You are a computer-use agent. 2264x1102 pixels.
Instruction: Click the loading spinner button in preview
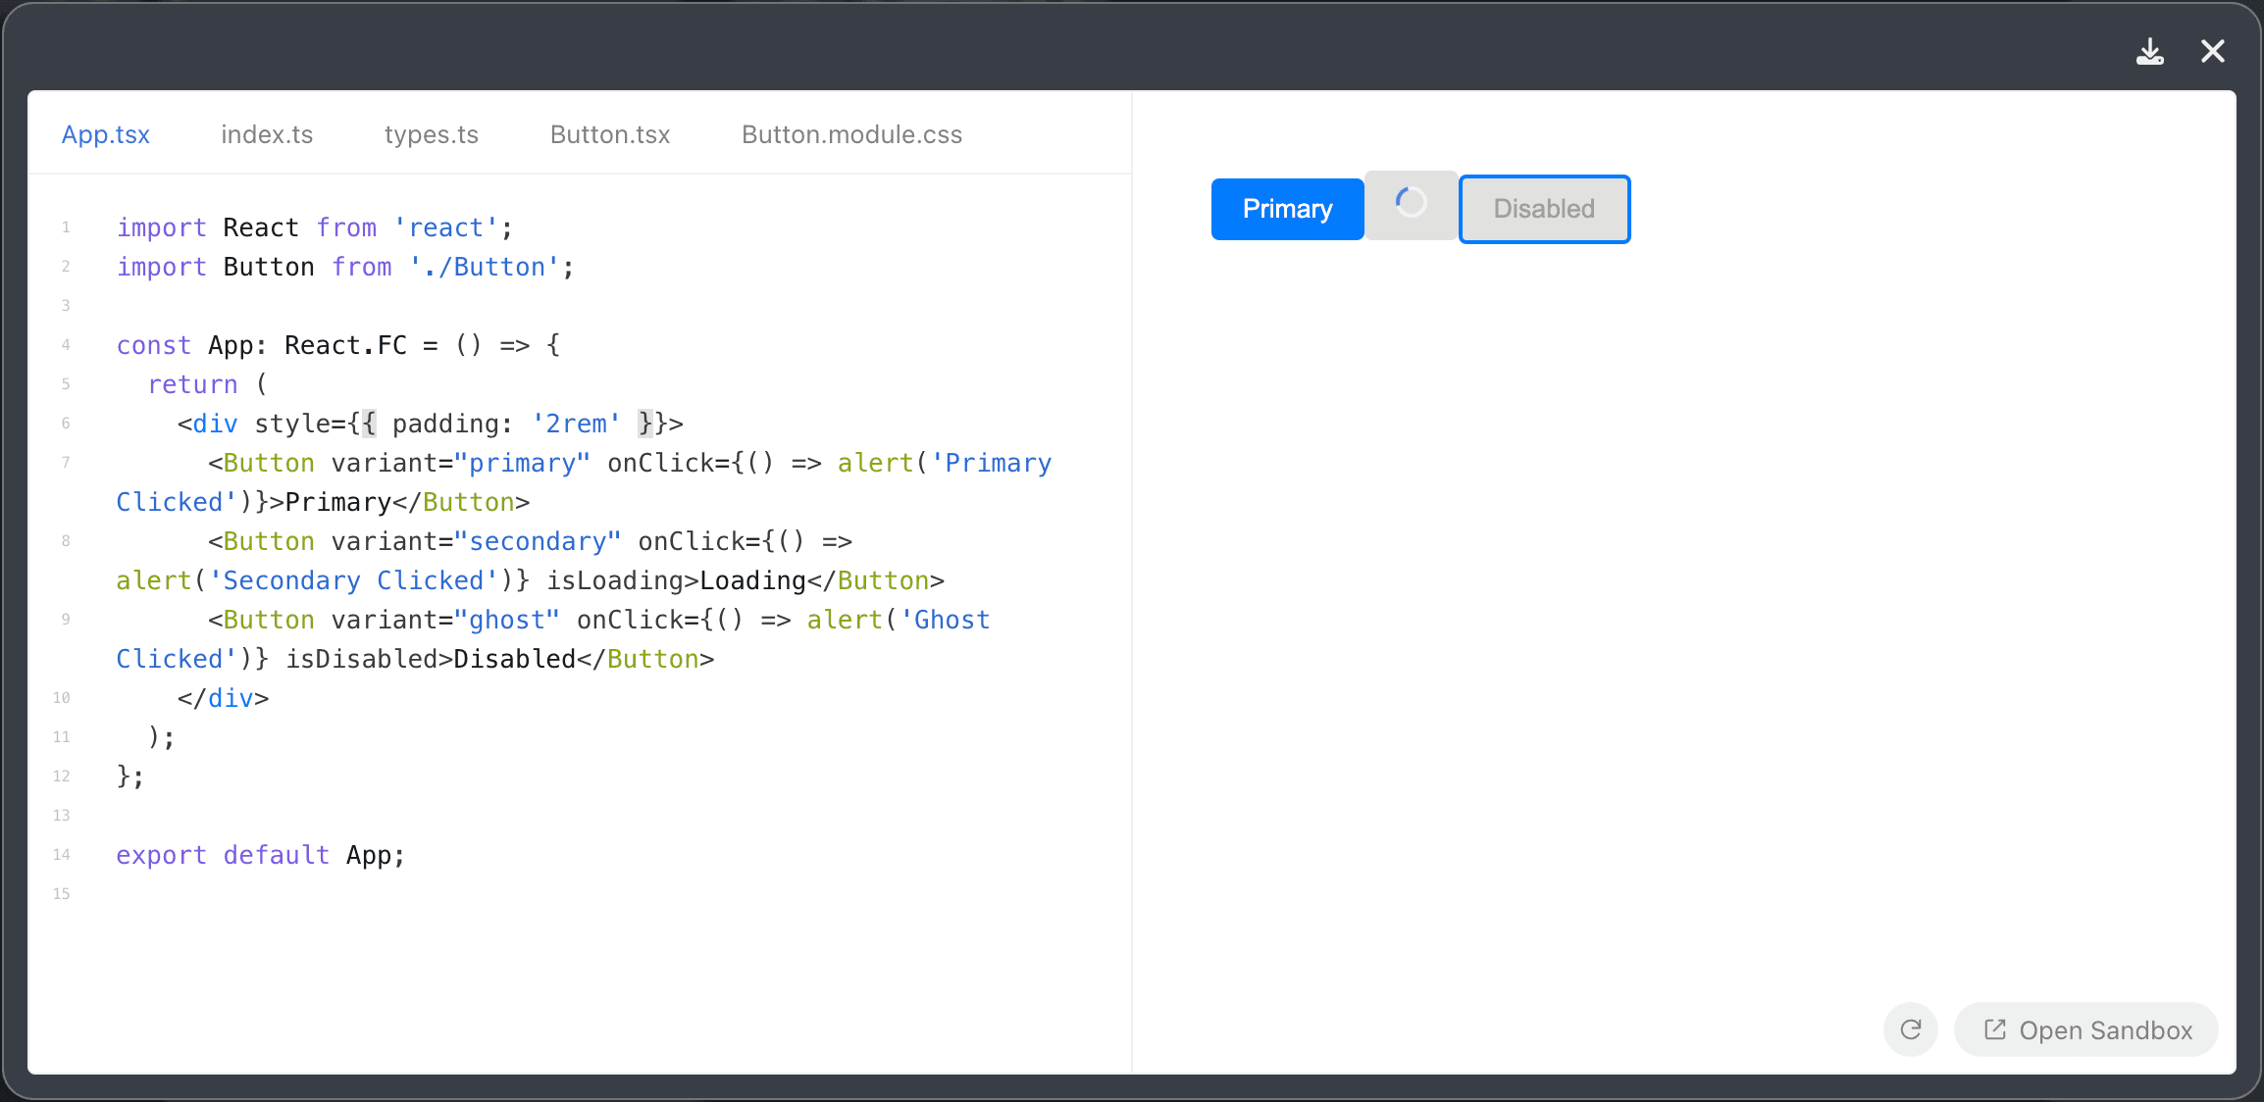[x=1411, y=206]
